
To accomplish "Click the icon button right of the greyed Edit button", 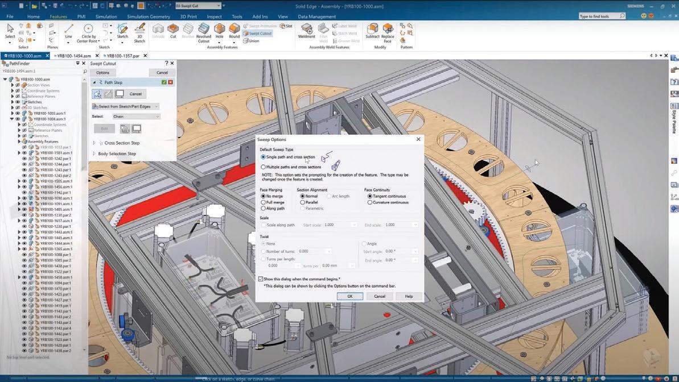I will (x=125, y=129).
